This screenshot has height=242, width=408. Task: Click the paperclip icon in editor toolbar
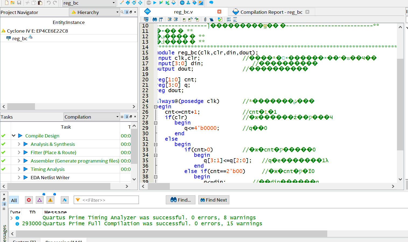205,19
